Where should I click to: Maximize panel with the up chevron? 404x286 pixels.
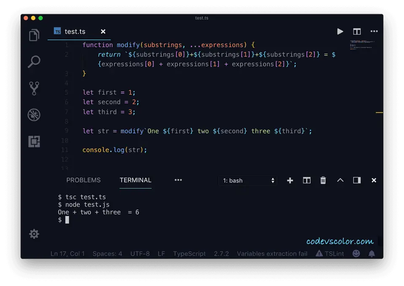click(340, 180)
